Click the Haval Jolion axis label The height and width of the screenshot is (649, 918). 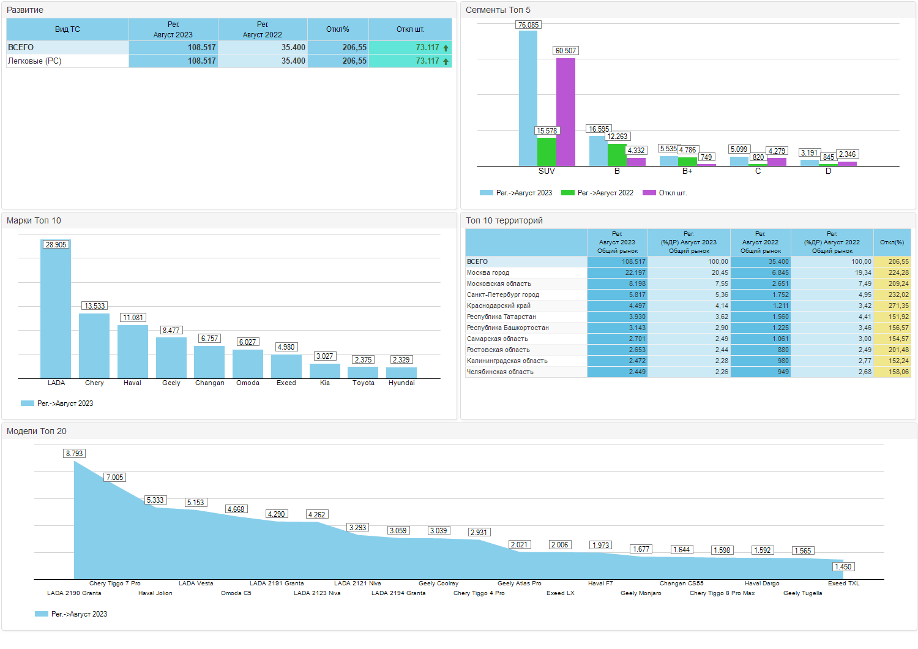click(x=155, y=593)
